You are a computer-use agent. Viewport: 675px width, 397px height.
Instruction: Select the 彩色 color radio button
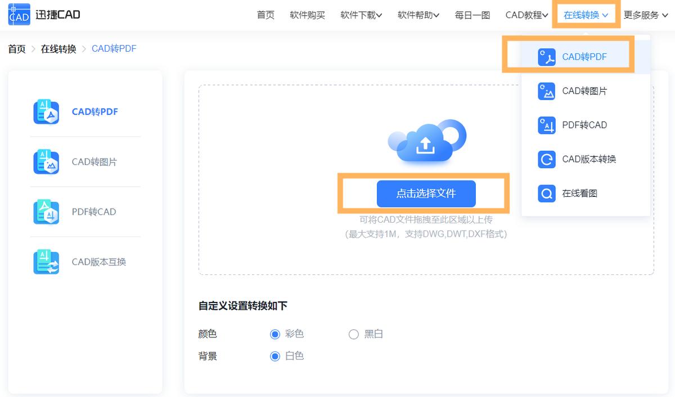[x=274, y=333]
